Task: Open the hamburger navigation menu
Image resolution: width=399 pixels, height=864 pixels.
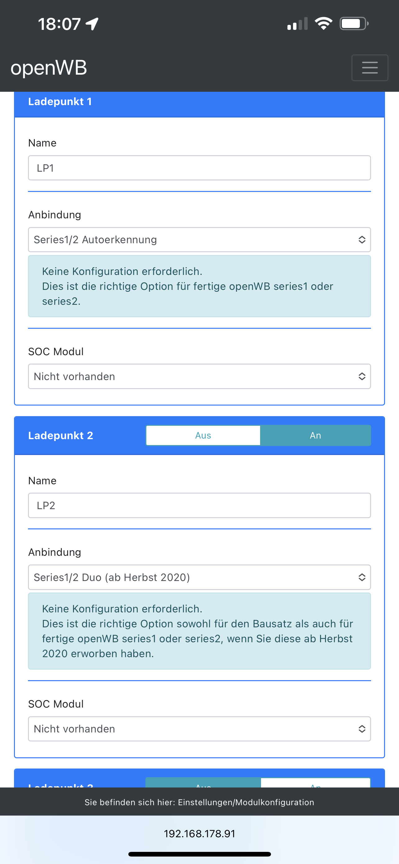Action: pos(369,68)
